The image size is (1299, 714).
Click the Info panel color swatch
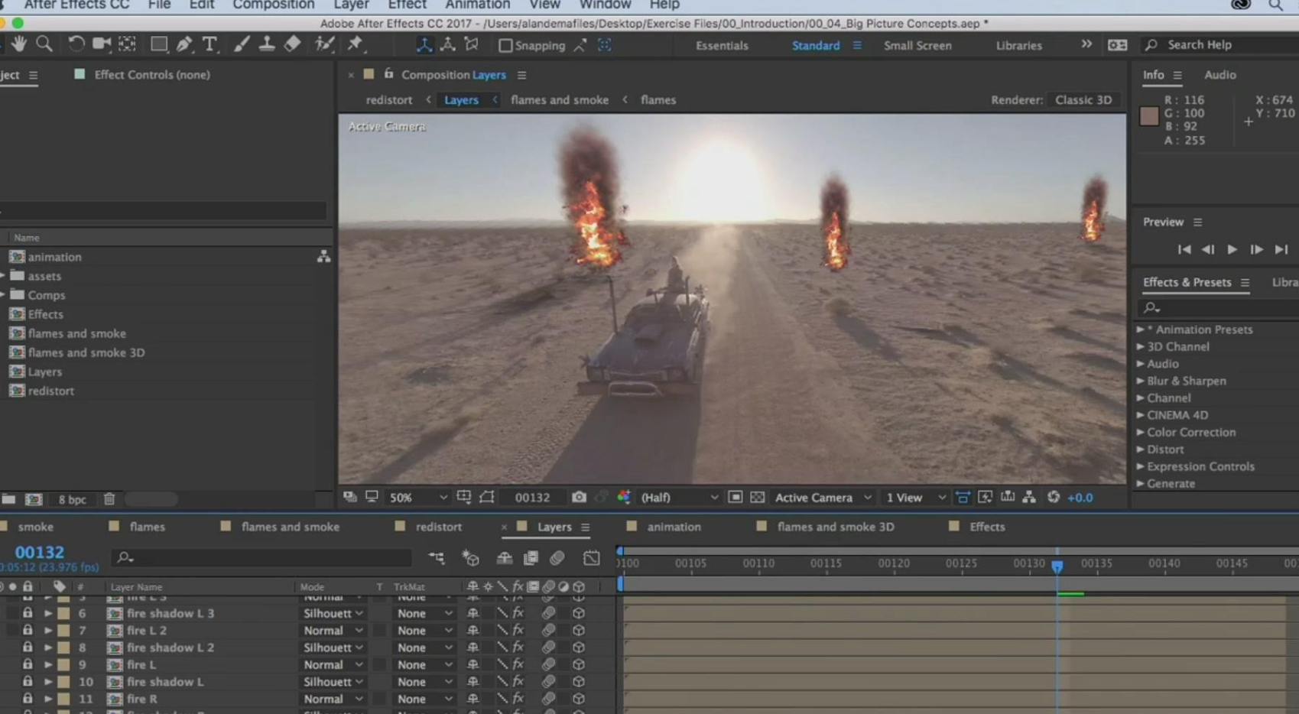click(1148, 116)
